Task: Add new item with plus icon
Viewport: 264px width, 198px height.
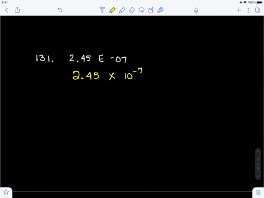Action: 239,10
